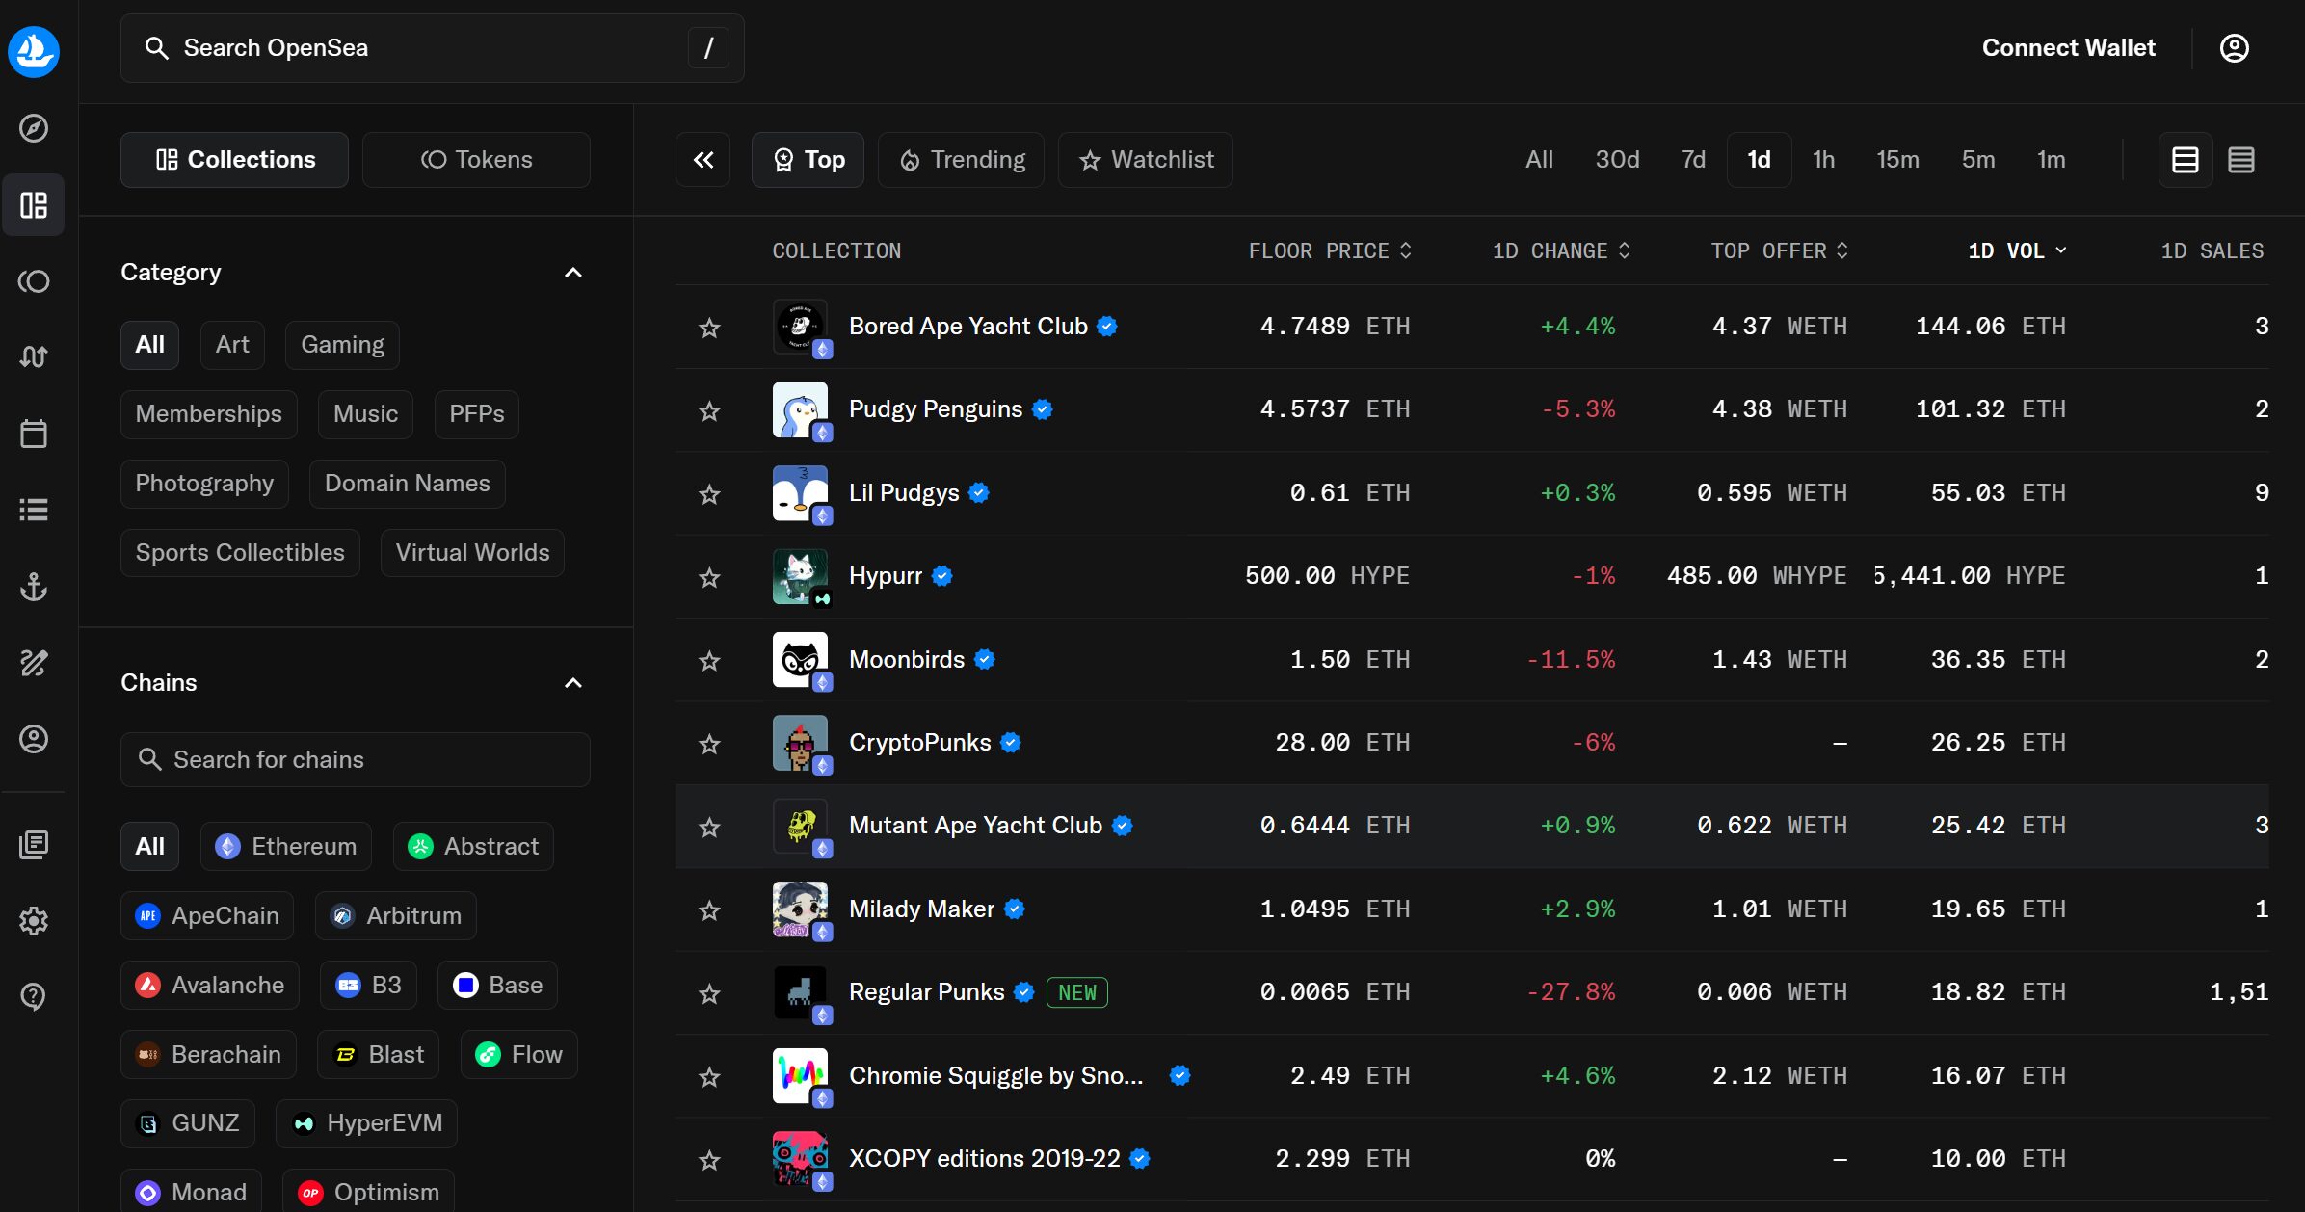Click the profile icon beside Connect Wallet
This screenshot has width=2305, height=1212.
pyautogui.click(x=2234, y=48)
